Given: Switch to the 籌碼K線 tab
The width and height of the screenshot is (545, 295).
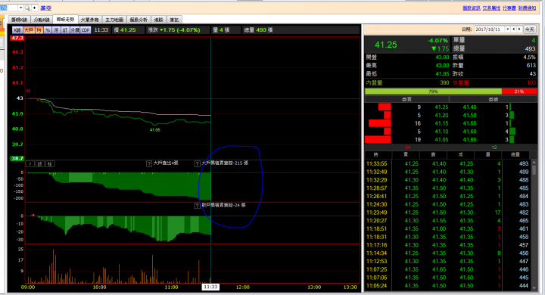Looking at the screenshot, I should (19, 20).
